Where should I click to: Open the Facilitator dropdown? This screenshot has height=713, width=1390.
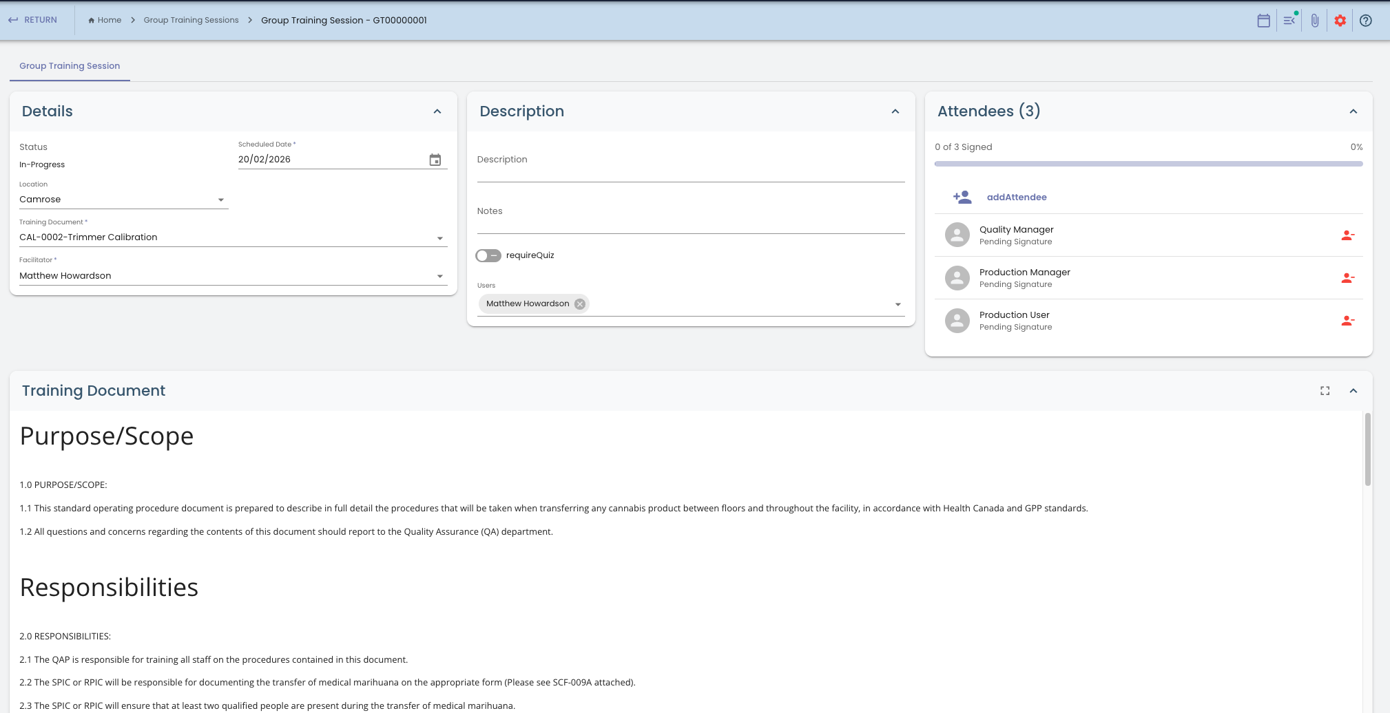(x=234, y=276)
